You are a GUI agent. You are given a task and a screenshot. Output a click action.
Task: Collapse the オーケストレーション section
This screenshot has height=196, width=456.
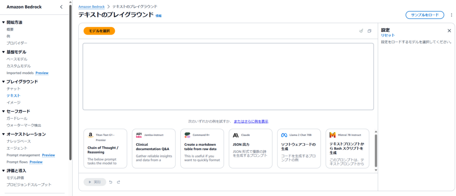(x=4, y=134)
